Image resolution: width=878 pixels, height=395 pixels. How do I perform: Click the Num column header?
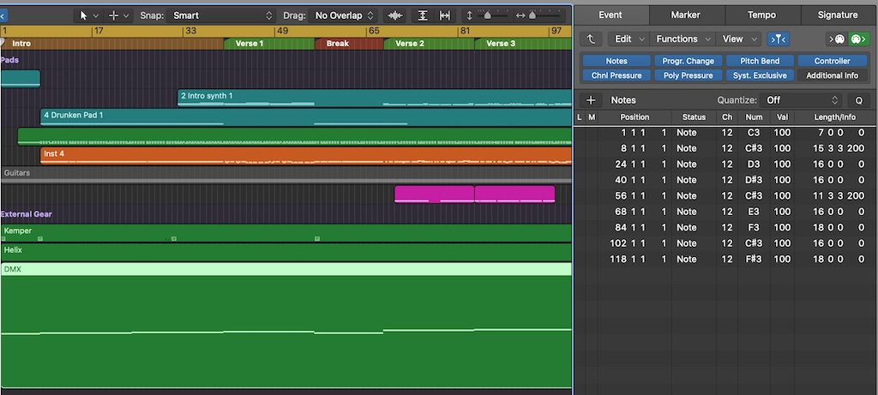tap(754, 117)
